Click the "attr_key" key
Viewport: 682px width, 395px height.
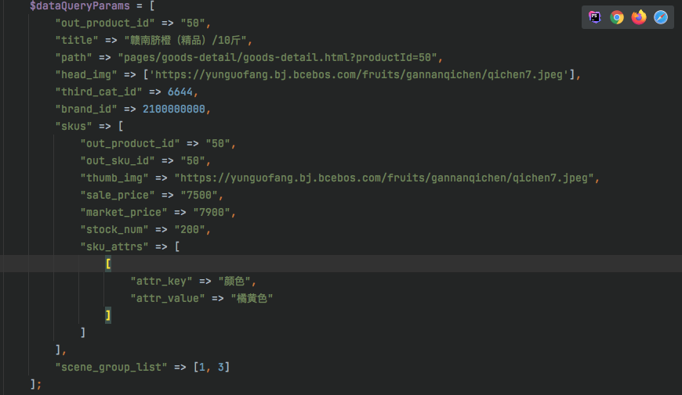pos(161,282)
